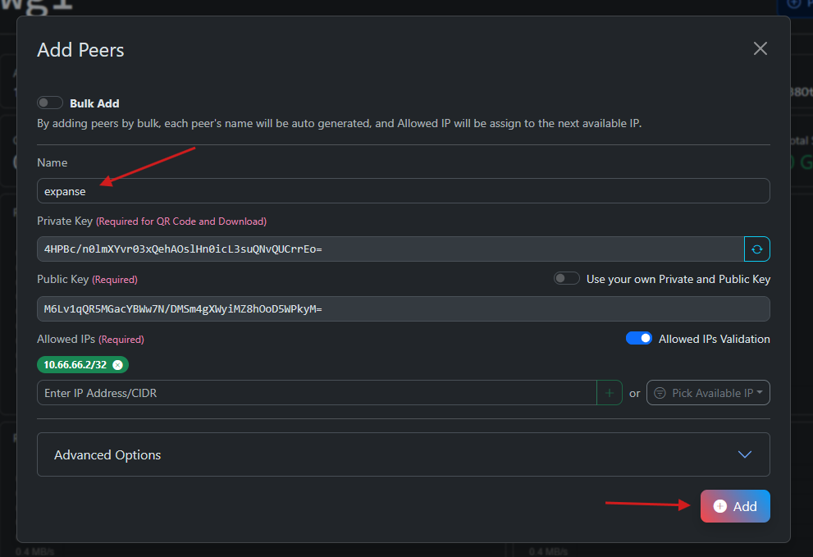Enable the Bulk Add switch

pos(50,103)
